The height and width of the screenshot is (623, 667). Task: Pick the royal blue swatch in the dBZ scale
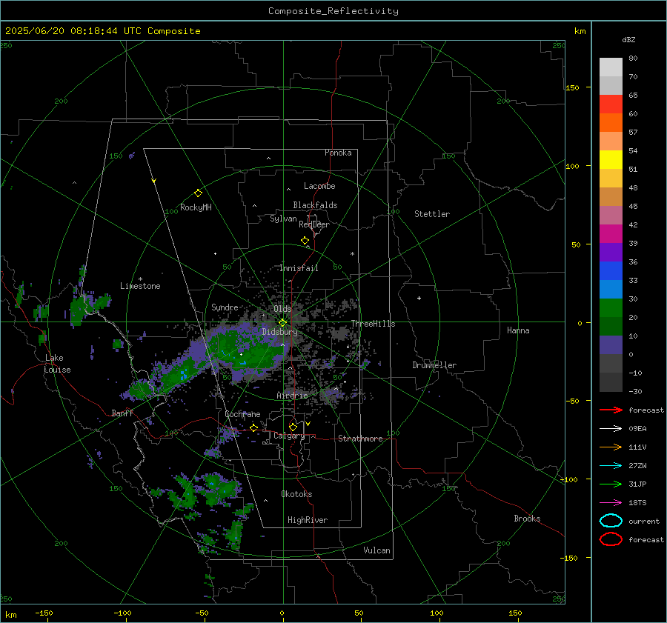coord(611,270)
